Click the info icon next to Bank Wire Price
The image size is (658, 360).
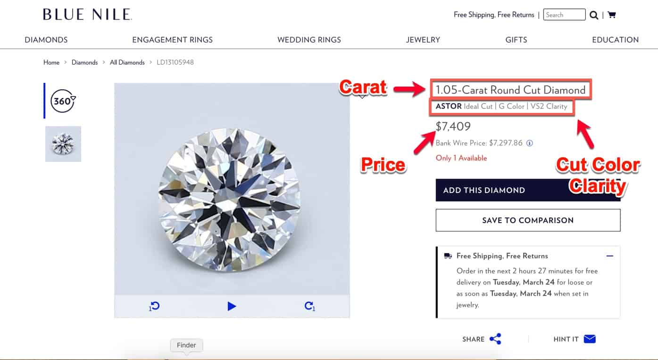pos(529,143)
